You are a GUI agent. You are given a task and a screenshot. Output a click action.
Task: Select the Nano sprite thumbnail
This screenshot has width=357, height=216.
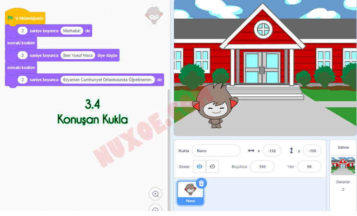click(x=190, y=193)
